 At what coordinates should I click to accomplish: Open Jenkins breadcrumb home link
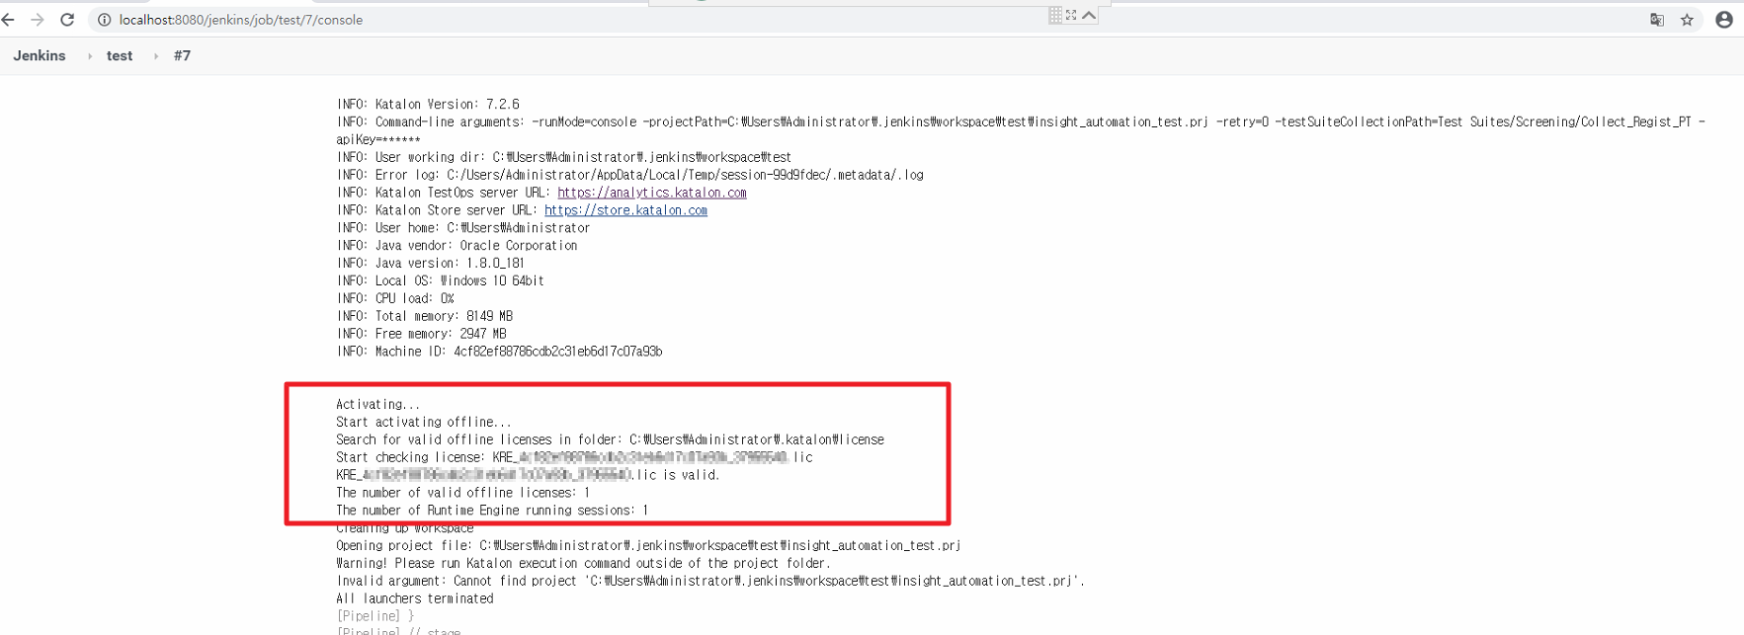[x=40, y=56]
